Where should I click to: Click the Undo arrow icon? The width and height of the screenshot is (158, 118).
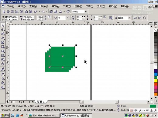click(x=36, y=11)
